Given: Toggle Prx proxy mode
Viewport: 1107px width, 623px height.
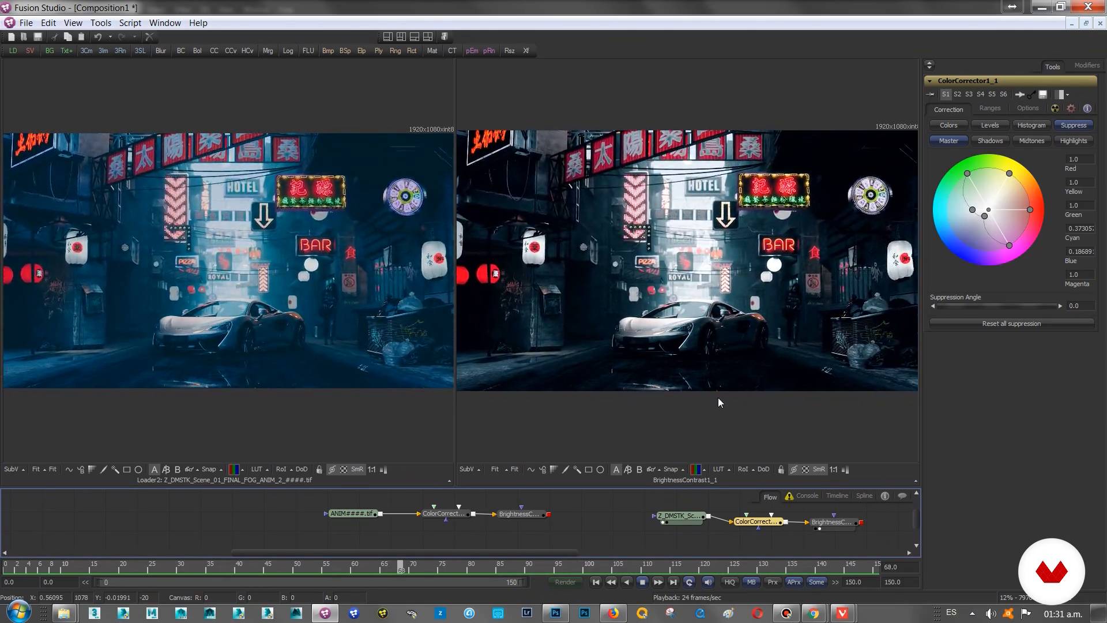Looking at the screenshot, I should tap(773, 582).
